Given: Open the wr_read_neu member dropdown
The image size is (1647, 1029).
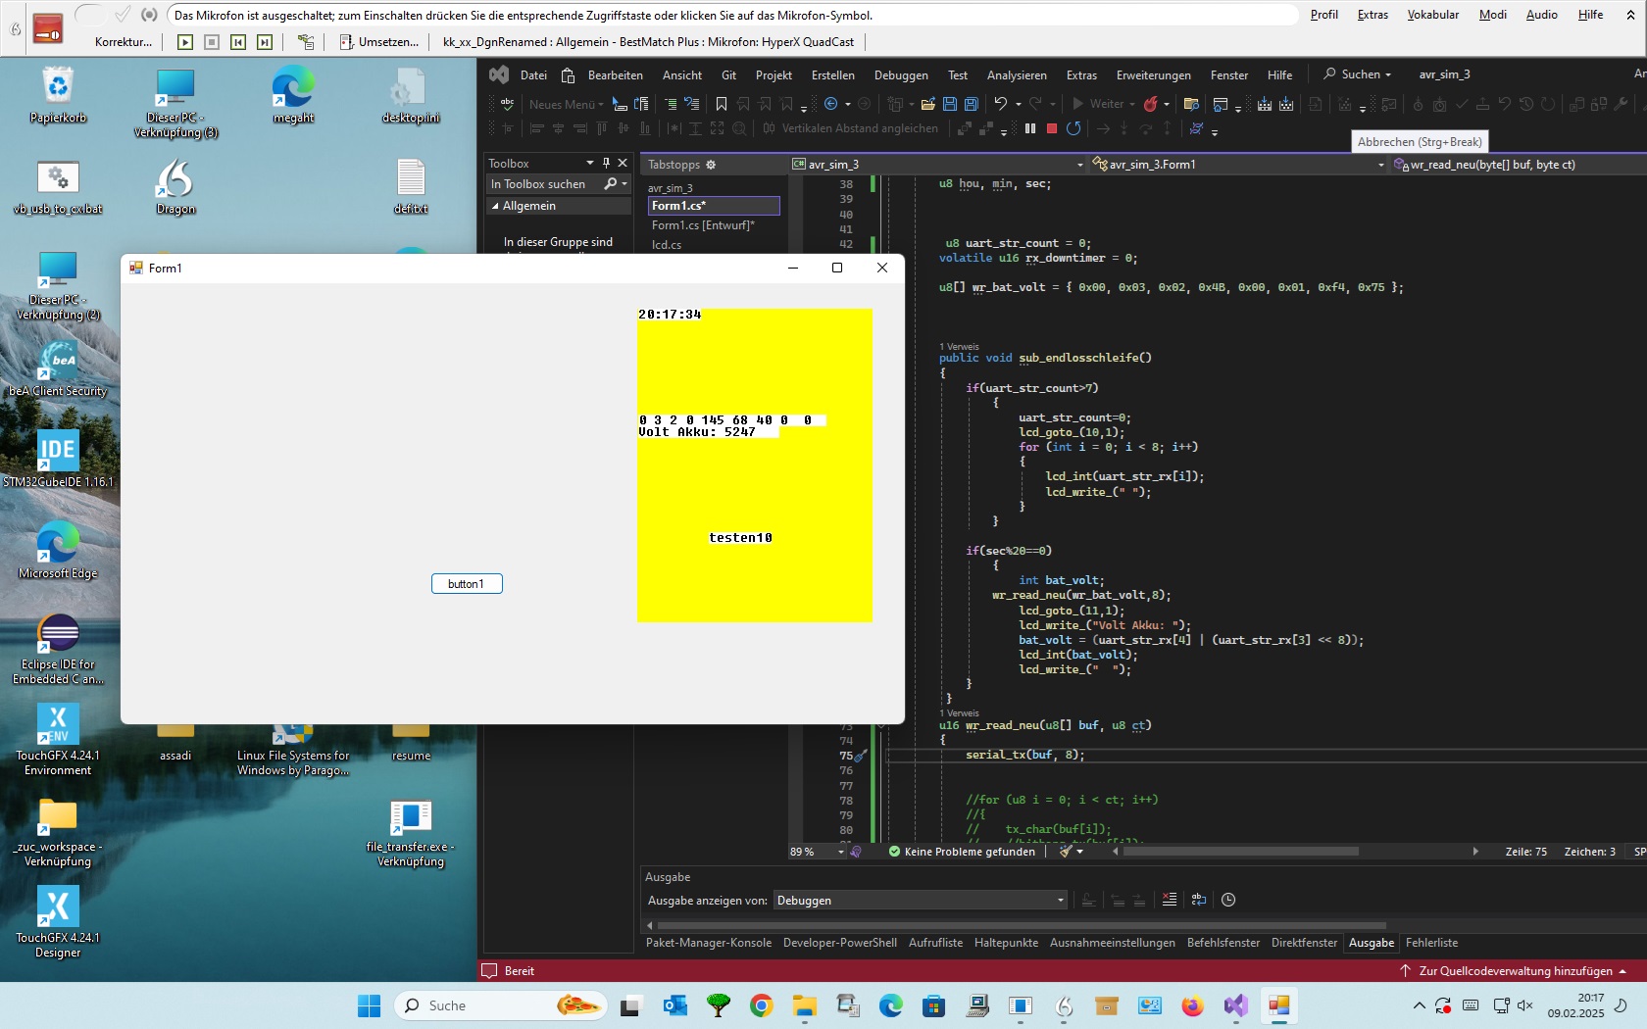Looking at the screenshot, I should [1518, 165].
